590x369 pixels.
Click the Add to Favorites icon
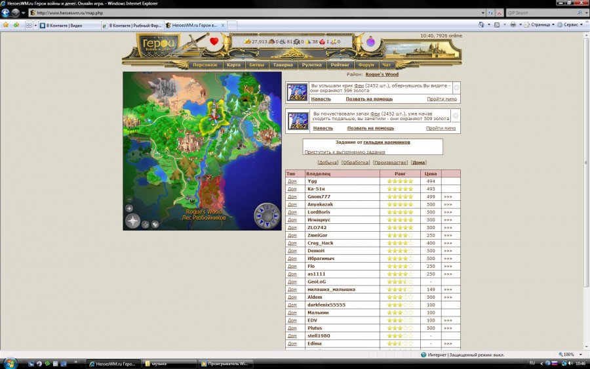click(16, 25)
